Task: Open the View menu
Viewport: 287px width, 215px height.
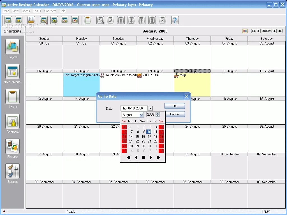Action: (x=15, y=11)
